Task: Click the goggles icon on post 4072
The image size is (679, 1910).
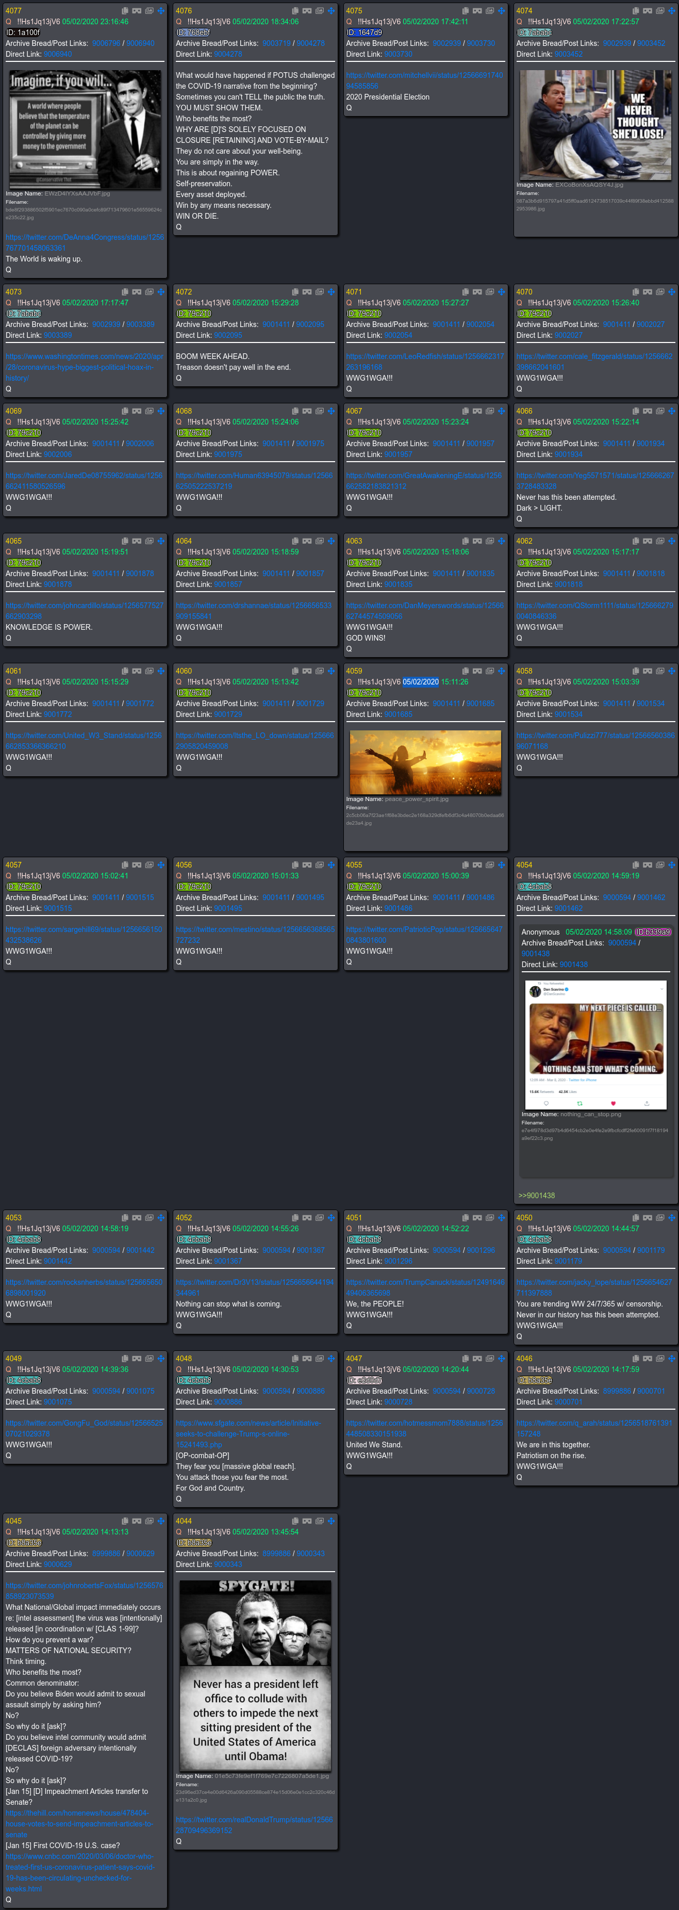Action: (x=307, y=292)
